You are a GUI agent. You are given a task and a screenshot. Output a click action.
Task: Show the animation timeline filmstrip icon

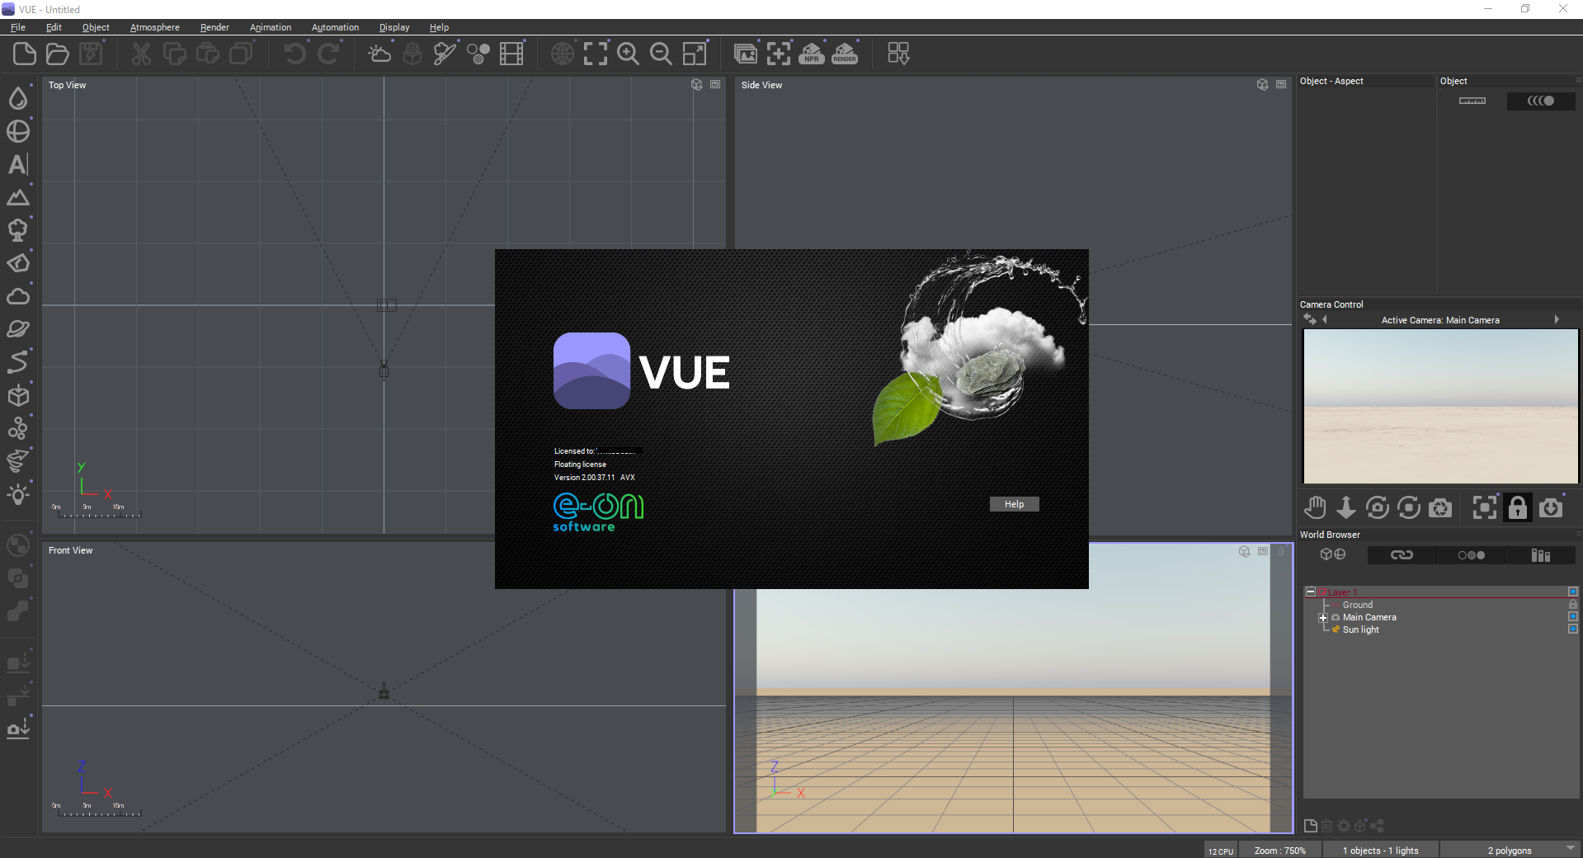(511, 54)
